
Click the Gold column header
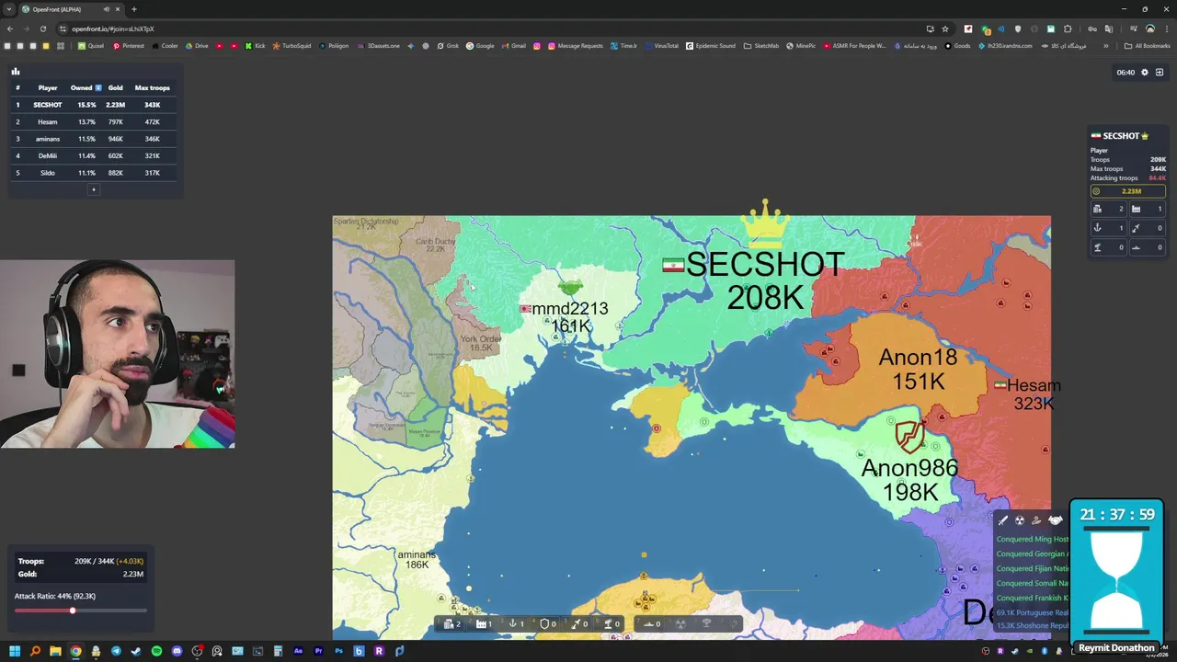tap(115, 88)
